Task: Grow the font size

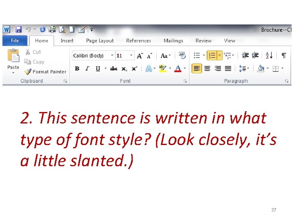Action: pyautogui.click(x=140, y=56)
